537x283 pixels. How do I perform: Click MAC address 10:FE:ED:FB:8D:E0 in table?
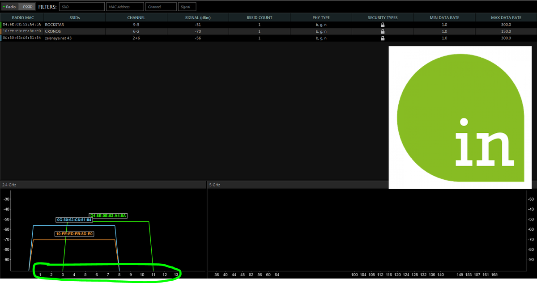tap(22, 31)
